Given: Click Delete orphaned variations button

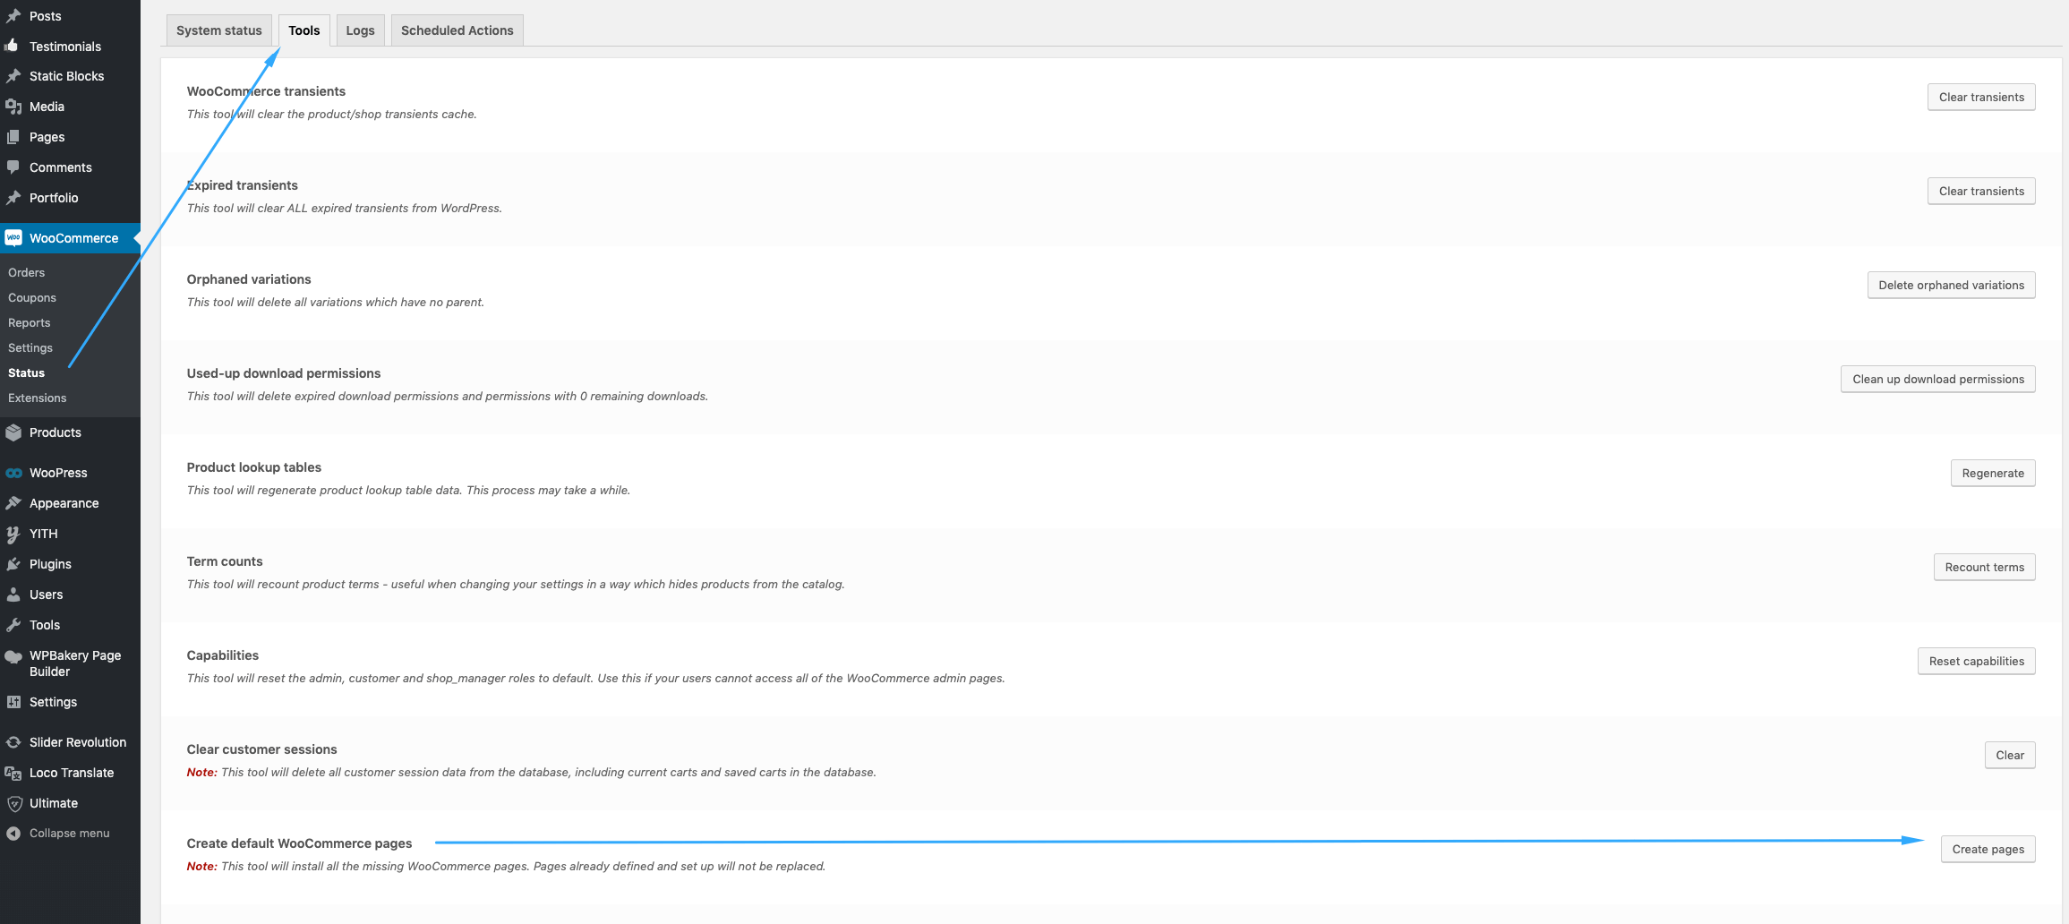Looking at the screenshot, I should pyautogui.click(x=1951, y=285).
